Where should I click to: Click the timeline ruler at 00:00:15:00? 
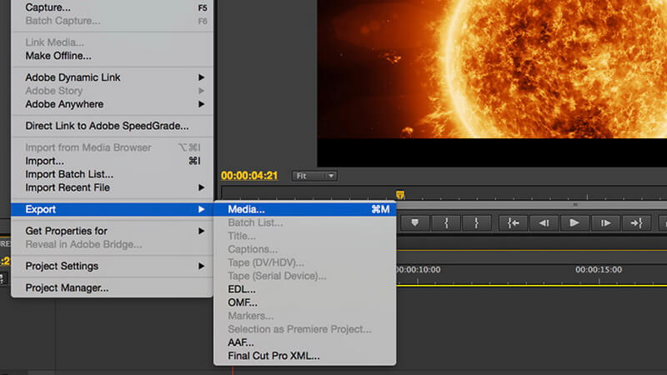599,269
